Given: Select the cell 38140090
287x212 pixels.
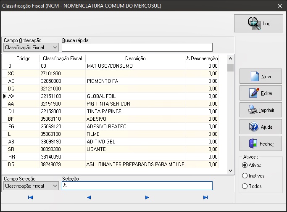Looking at the screenshot, I should pyautogui.click(x=62, y=157).
